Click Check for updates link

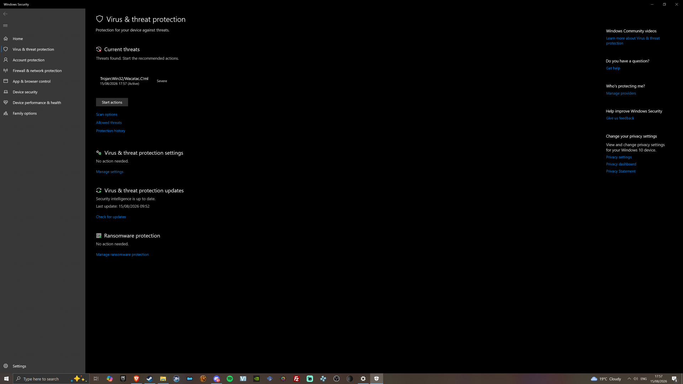click(111, 217)
